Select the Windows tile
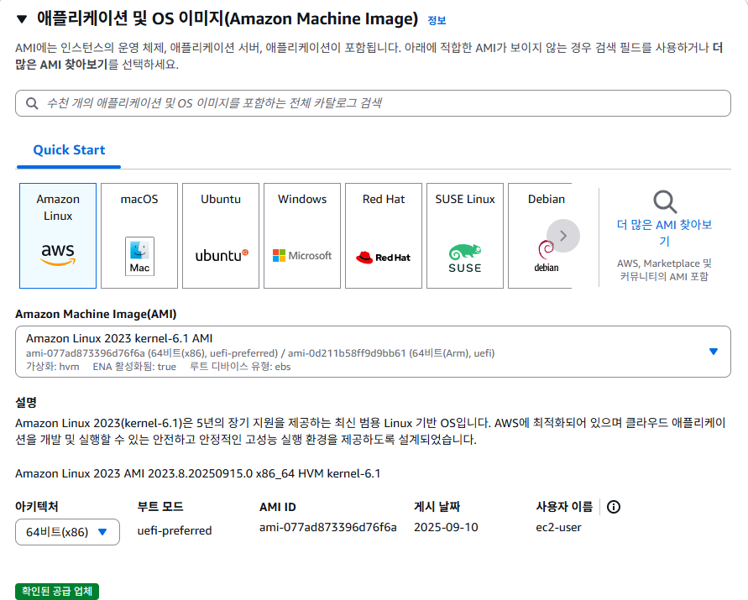Image resolution: width=748 pixels, height=600 pixels. pos(302,236)
